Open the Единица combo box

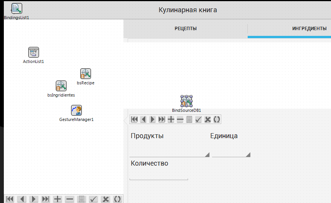(231, 152)
